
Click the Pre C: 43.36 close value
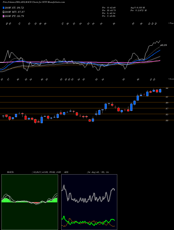(x=109, y=16)
